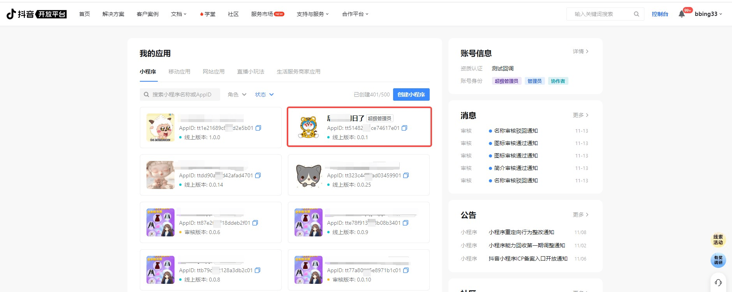The image size is (732, 292).
Task: Click the 创建小程序 button
Action: (x=411, y=94)
